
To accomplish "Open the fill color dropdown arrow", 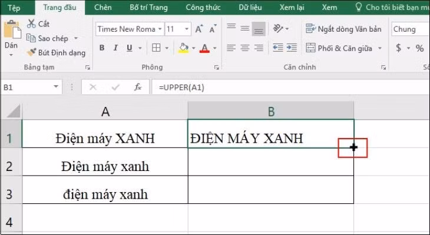I will pos(194,48).
